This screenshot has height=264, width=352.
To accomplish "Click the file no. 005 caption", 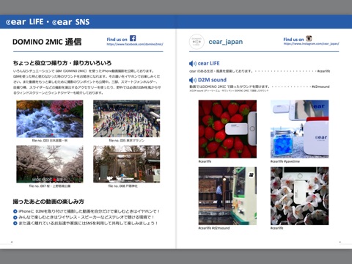I will coord(127,141).
